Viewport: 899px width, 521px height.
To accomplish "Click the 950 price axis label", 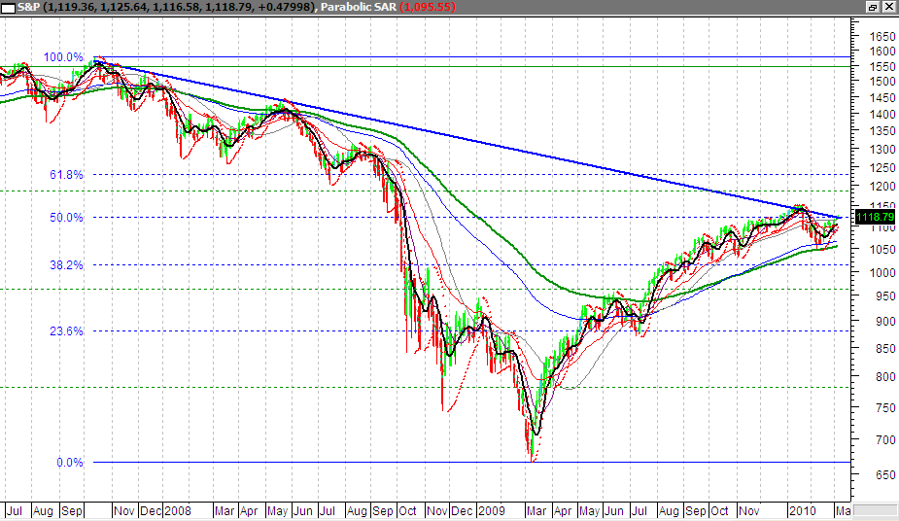I will point(885,296).
